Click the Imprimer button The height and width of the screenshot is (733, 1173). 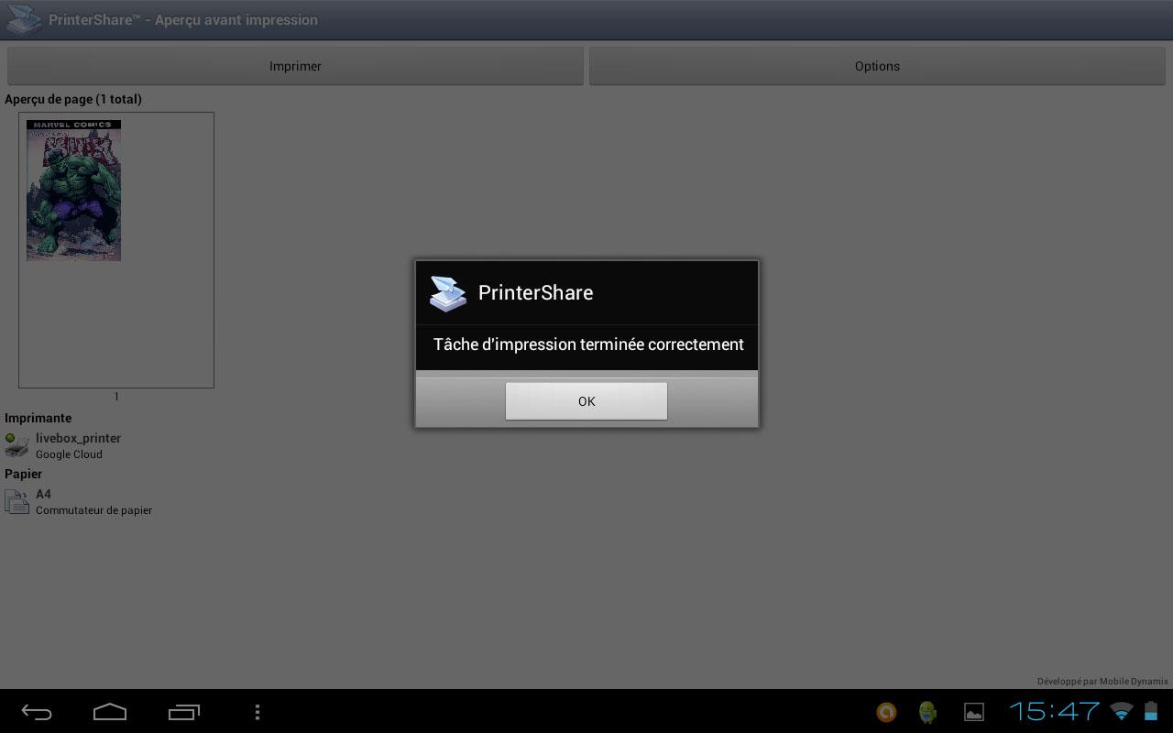295,66
